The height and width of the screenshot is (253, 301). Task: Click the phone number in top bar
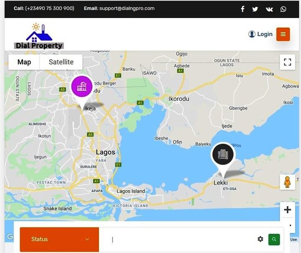(x=49, y=8)
